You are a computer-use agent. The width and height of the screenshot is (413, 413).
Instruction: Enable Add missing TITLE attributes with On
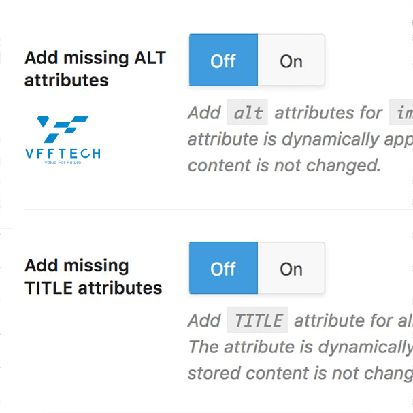tap(291, 268)
